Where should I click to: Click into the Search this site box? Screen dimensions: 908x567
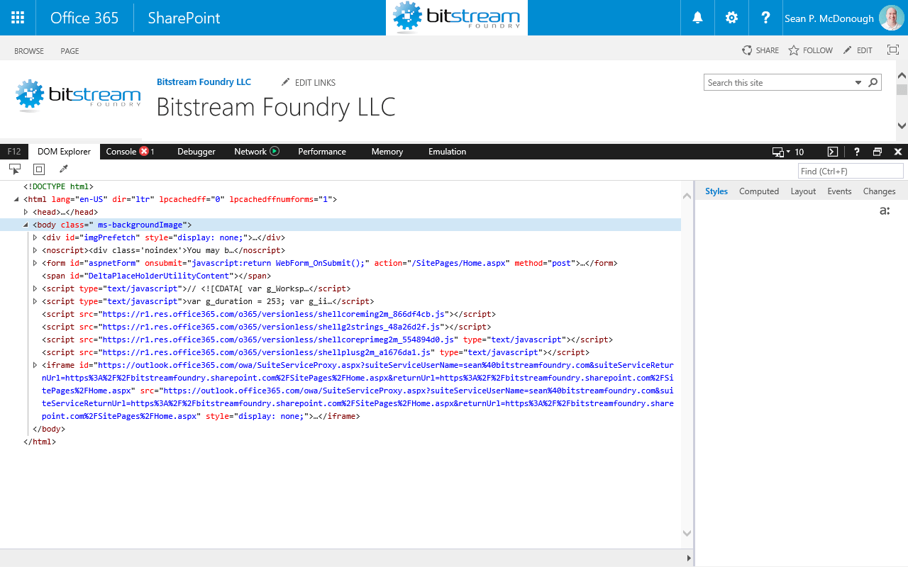(778, 83)
